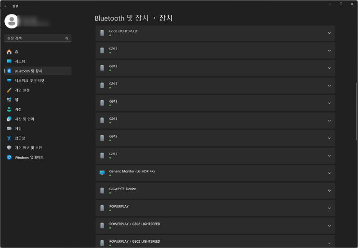The image size is (358, 248).
Task: Open the user account avatar
Action: [x=12, y=21]
